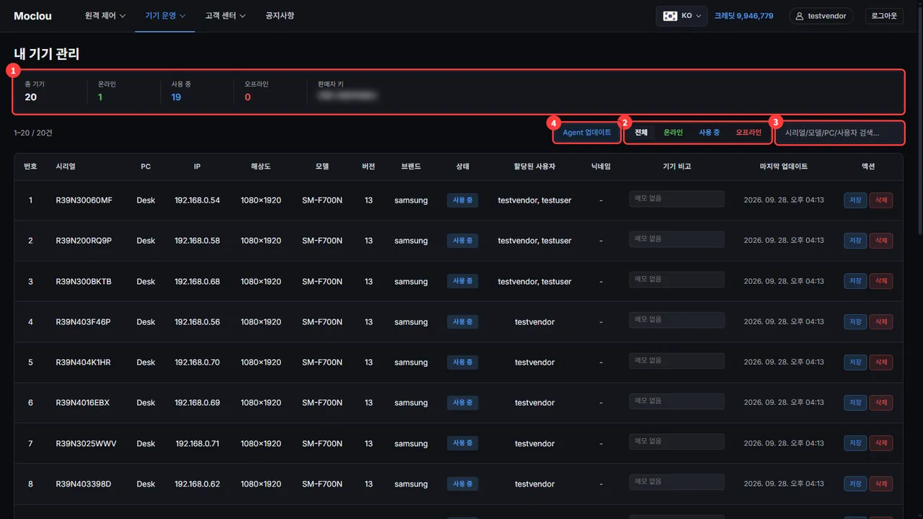Click the Agent 업데이트 button
Image resolution: width=923 pixels, height=519 pixels.
point(587,133)
